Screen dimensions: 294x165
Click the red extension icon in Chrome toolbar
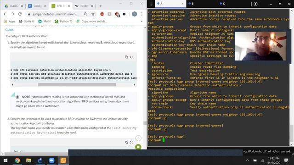click(x=102, y=14)
